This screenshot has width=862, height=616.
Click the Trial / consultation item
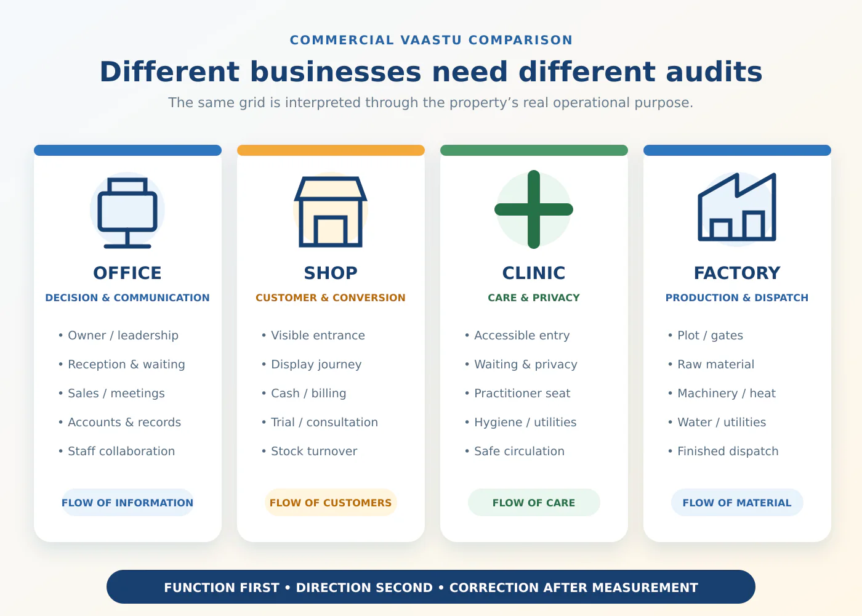click(x=320, y=423)
